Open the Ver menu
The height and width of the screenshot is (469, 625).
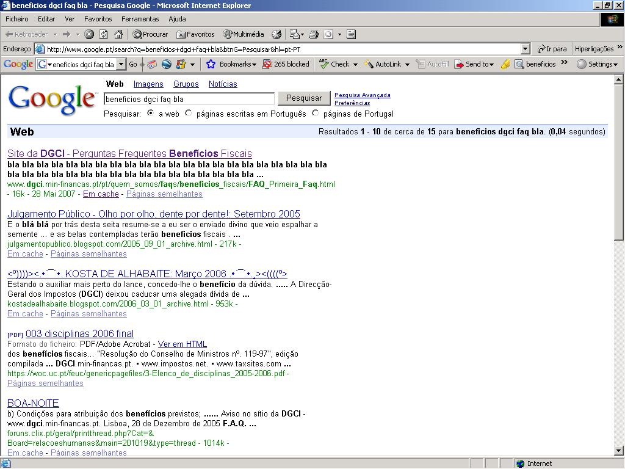pyautogui.click(x=70, y=19)
